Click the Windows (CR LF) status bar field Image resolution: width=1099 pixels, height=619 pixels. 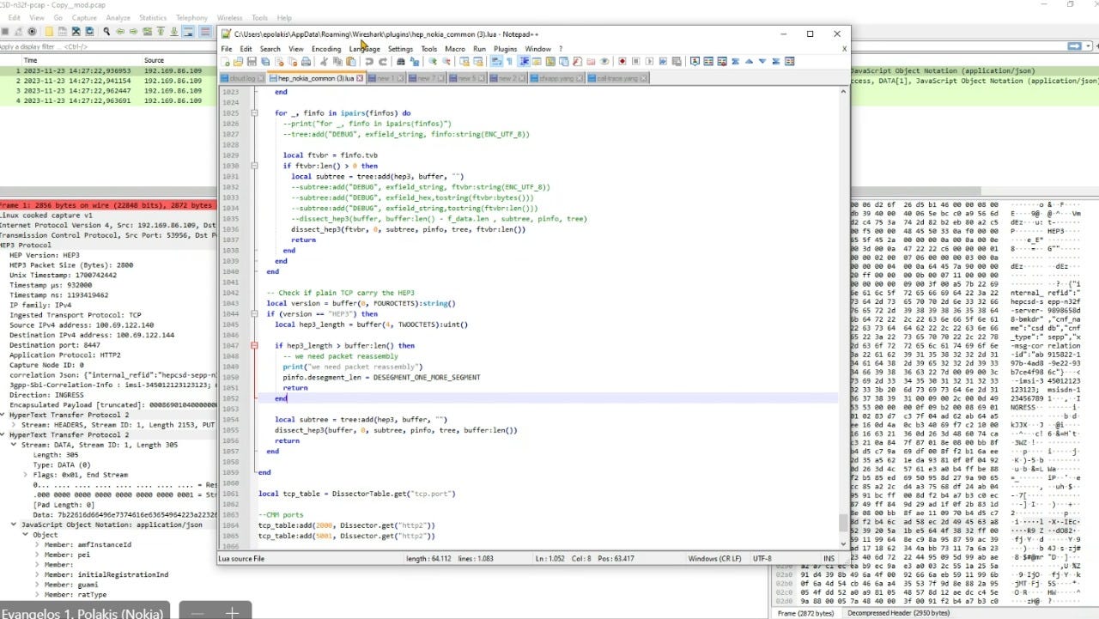click(714, 558)
